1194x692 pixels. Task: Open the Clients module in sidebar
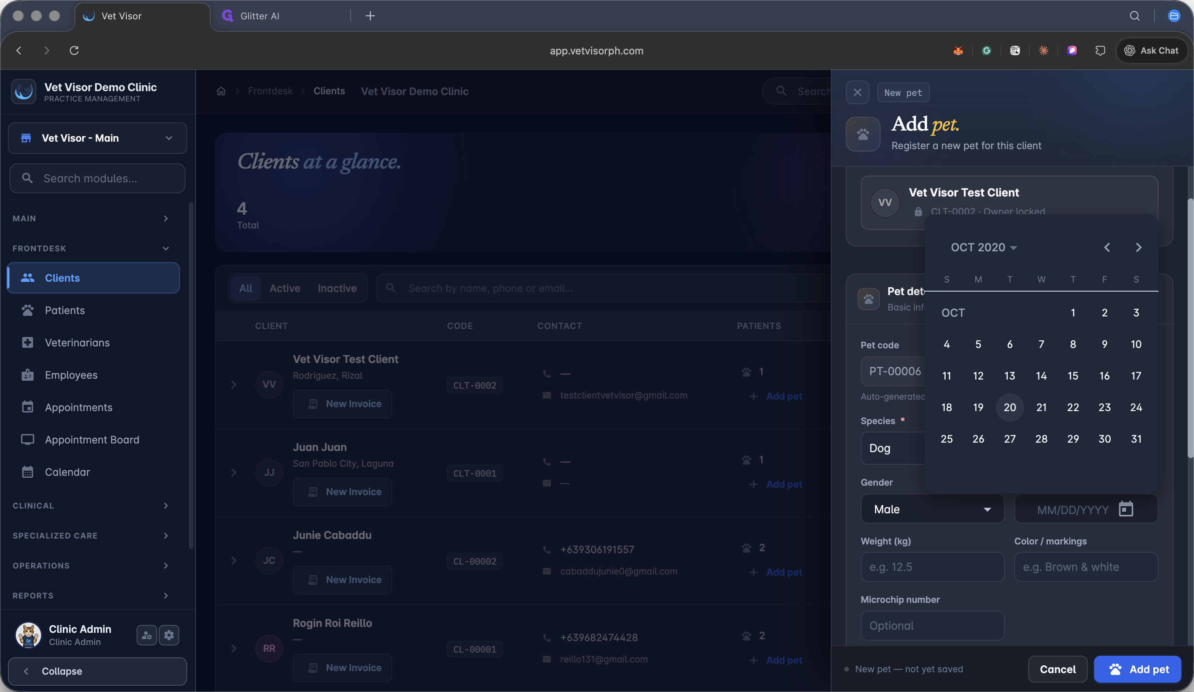click(94, 278)
